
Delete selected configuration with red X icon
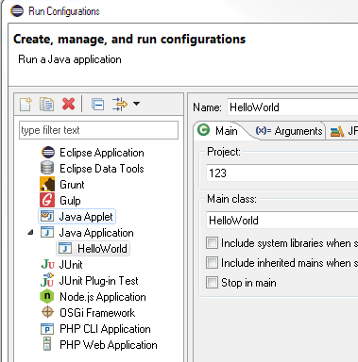(x=68, y=104)
